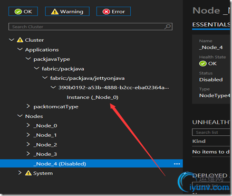Click the magnifier icon in Search Cluster
Image resolution: width=232 pixels, height=196 pixels.
click(168, 26)
